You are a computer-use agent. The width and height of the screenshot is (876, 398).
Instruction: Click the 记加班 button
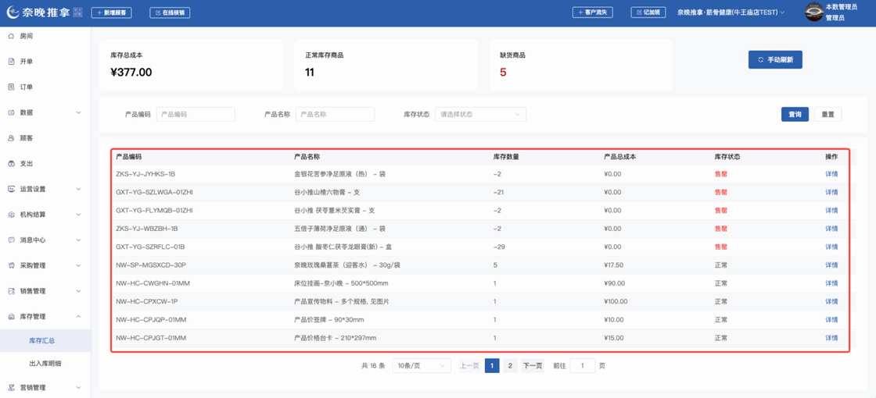(x=648, y=12)
